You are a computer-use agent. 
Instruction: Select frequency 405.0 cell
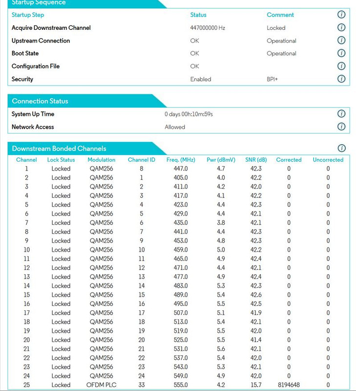coord(181,178)
